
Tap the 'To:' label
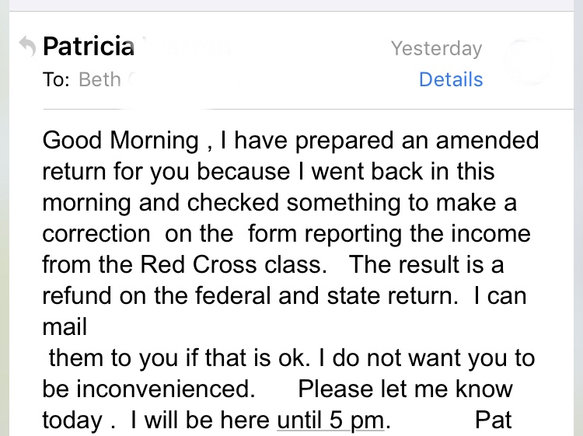tap(57, 79)
